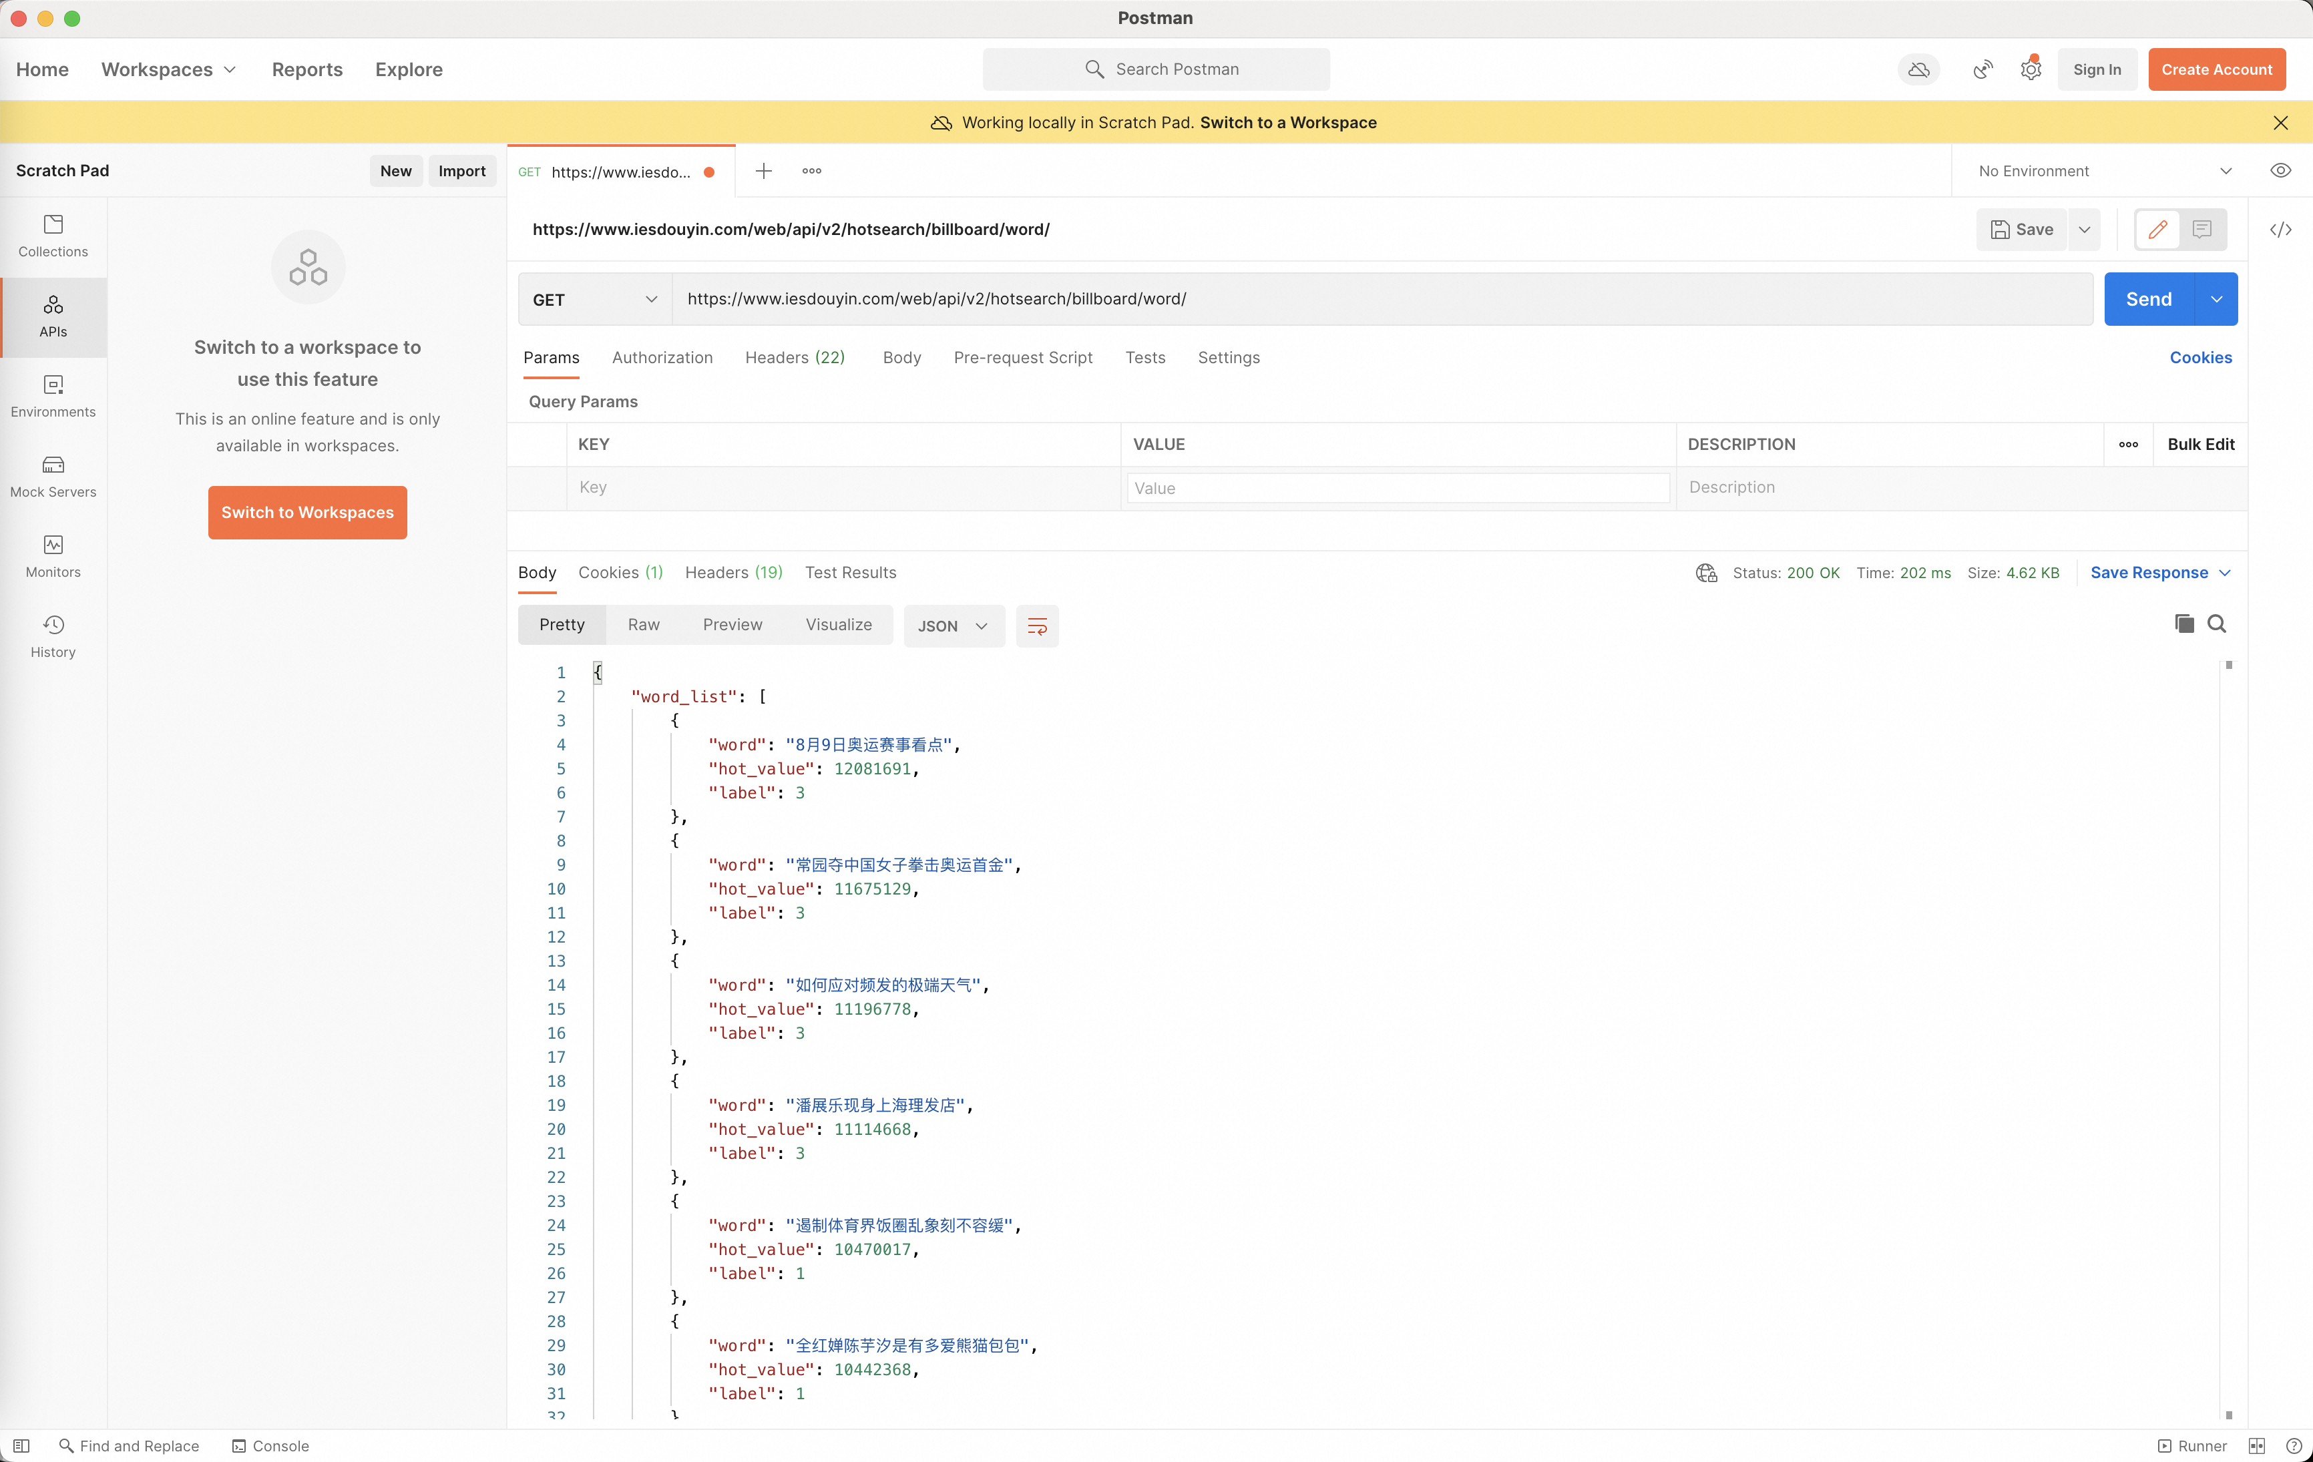Expand the No Environment selector
Screen dimensions: 2313x1462
click(2103, 171)
